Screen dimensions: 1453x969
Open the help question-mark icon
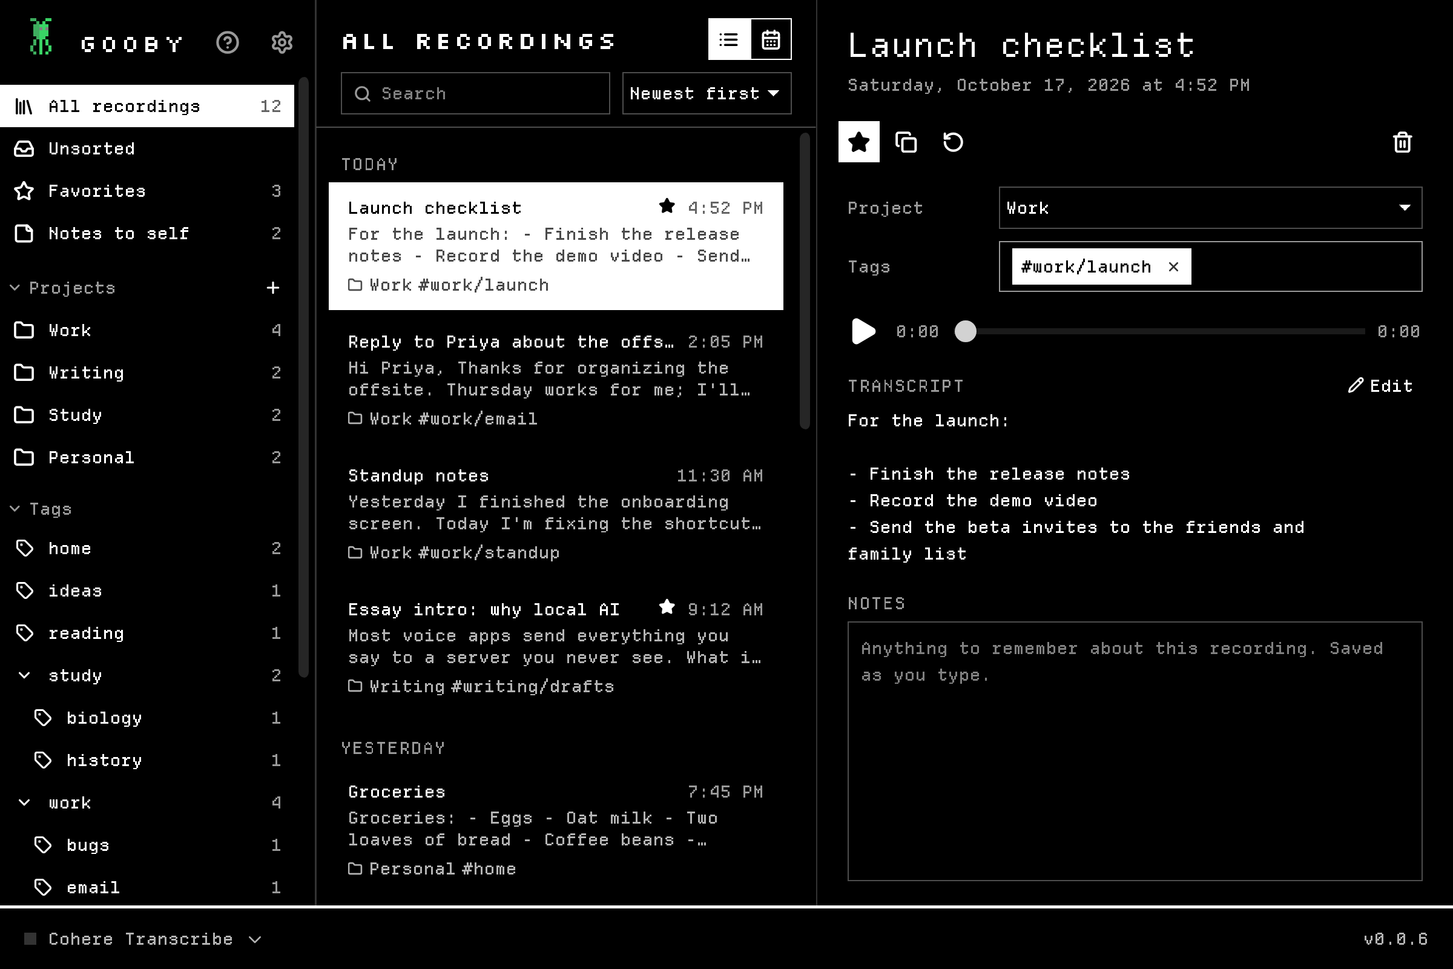pyautogui.click(x=228, y=42)
